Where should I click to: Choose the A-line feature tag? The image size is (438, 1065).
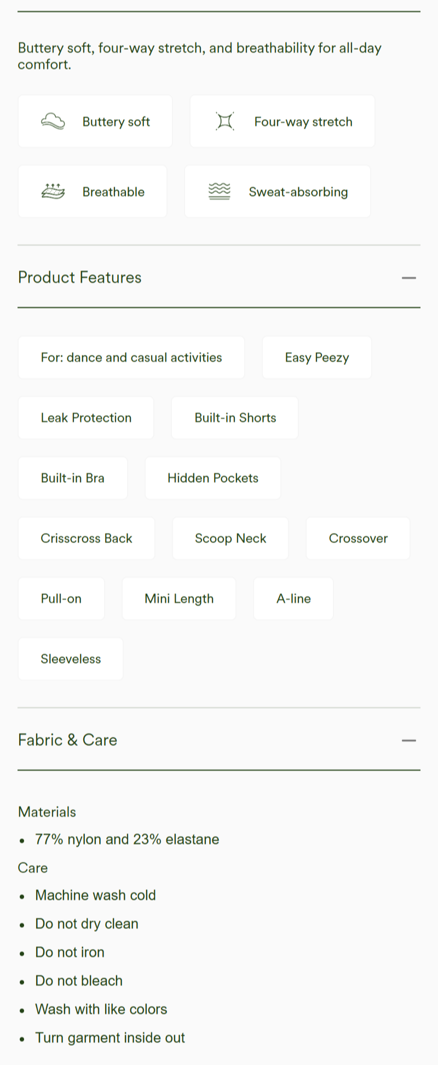coord(293,599)
